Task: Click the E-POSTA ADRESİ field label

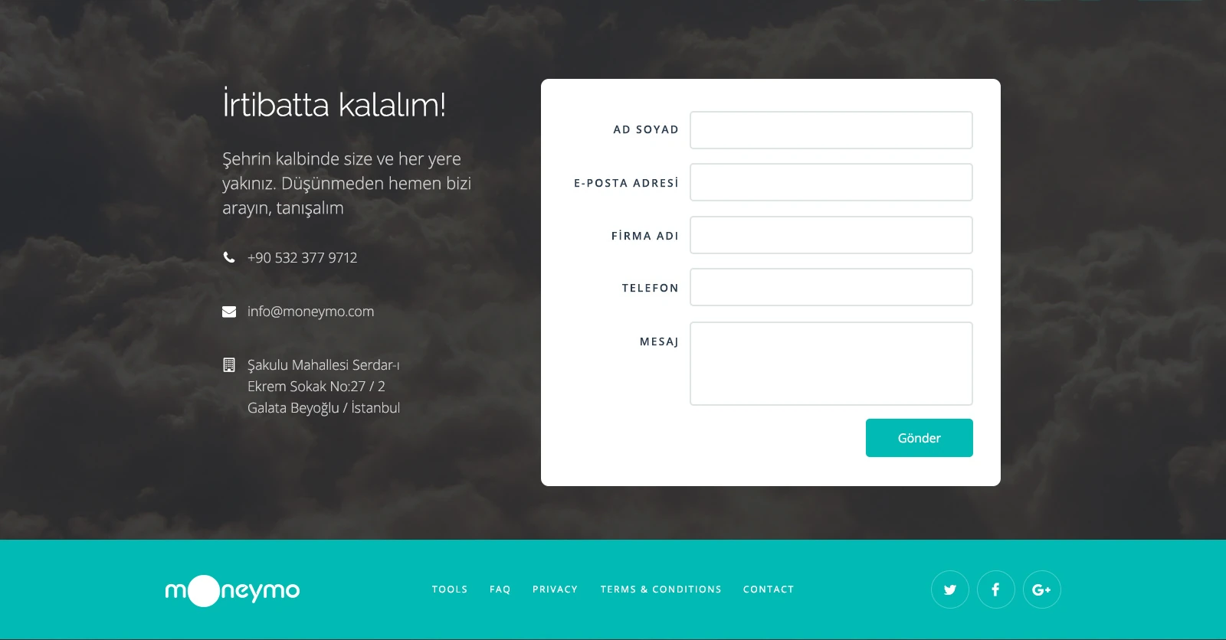Action: (x=626, y=183)
